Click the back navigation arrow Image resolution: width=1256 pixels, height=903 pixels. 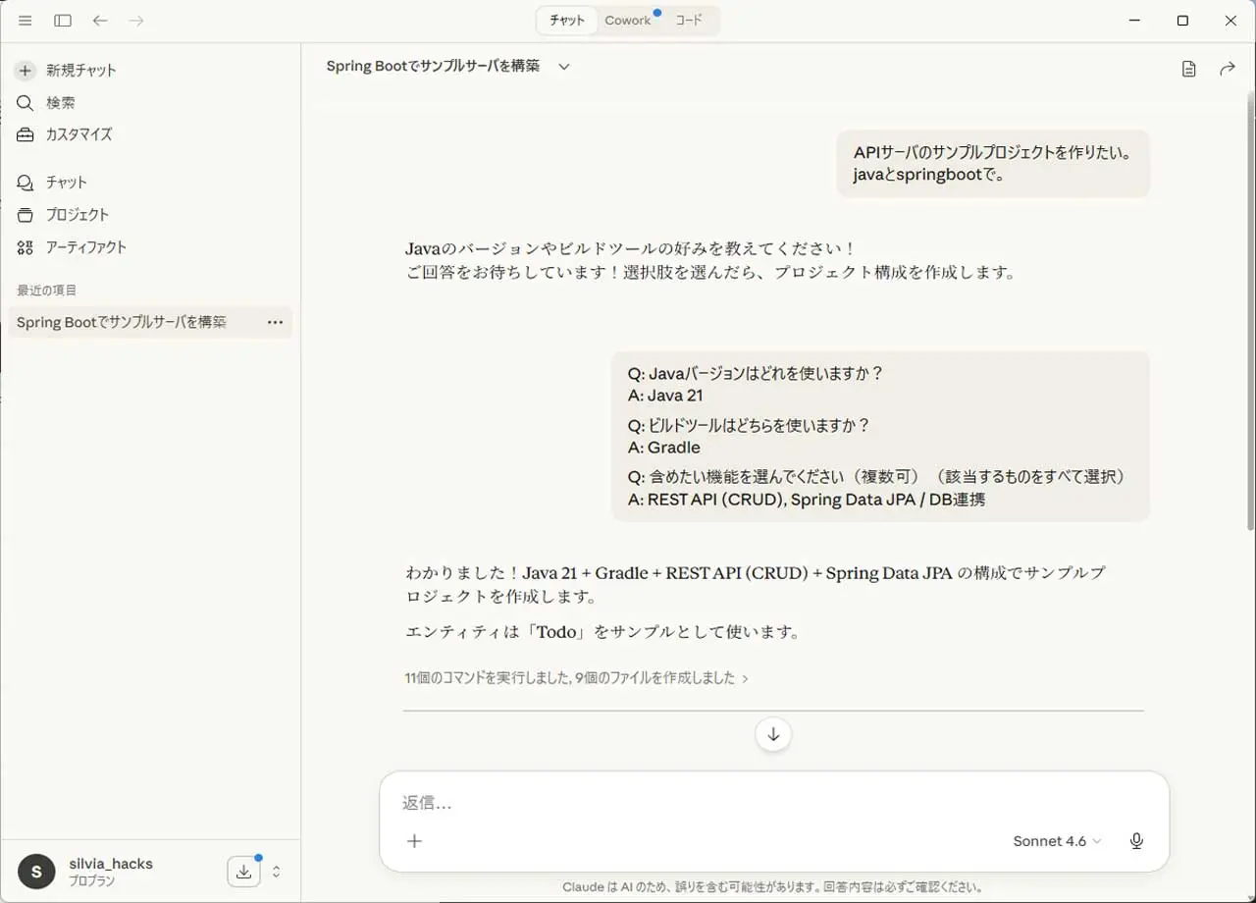100,21
